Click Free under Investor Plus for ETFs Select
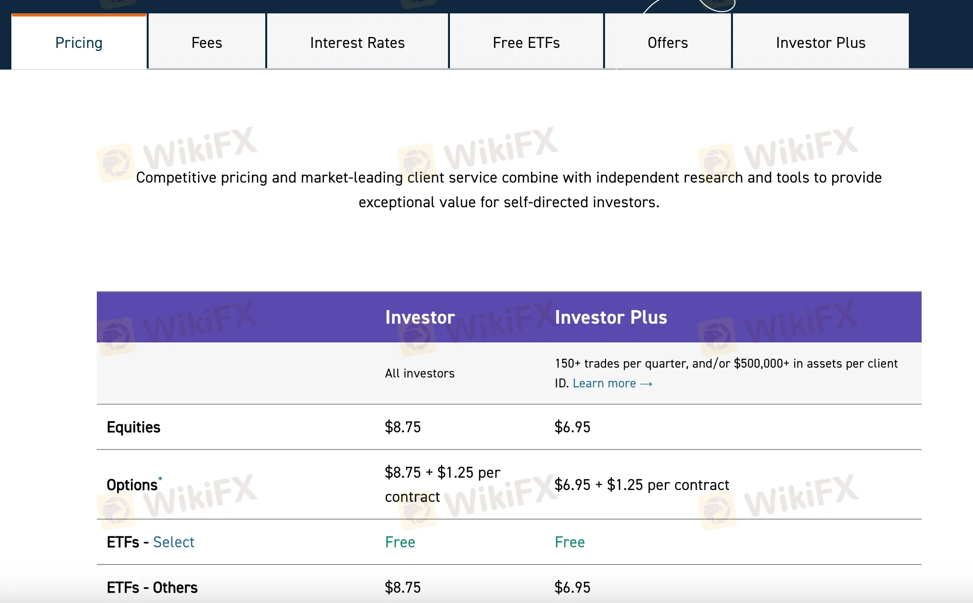 coord(569,542)
